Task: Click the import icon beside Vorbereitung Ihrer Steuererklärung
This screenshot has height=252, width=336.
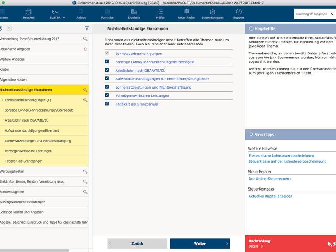Action: pyautogui.click(x=85, y=39)
